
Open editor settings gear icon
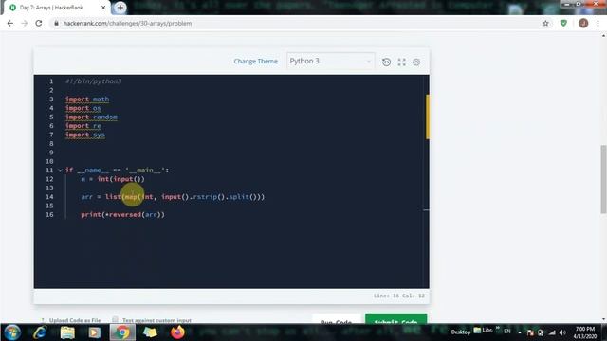(416, 62)
